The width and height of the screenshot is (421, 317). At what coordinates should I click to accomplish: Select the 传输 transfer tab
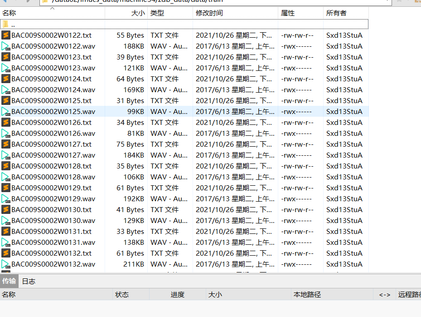coord(9,281)
